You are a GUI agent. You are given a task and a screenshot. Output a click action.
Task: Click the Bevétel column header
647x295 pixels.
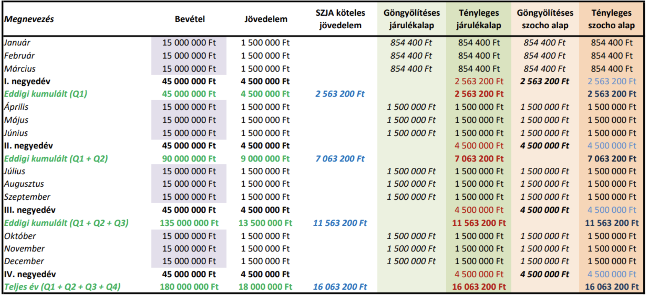pos(190,19)
